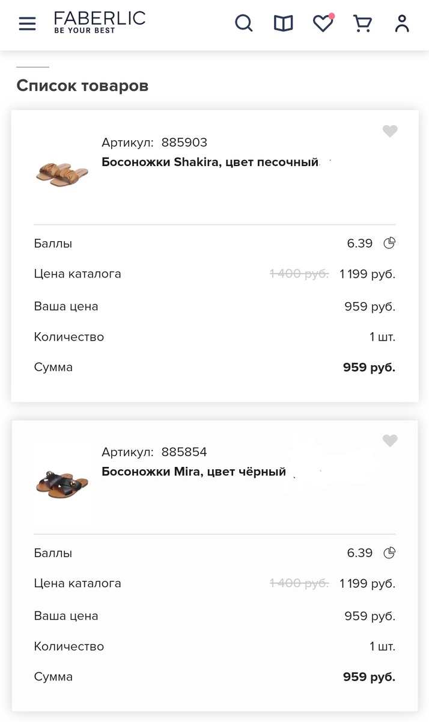Click the Faberlic logo

(x=99, y=23)
